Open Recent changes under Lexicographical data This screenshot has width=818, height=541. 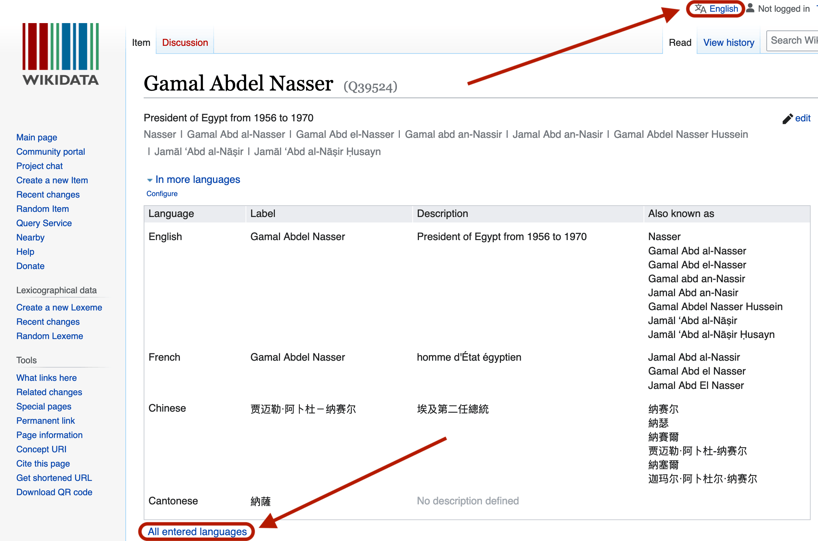pos(48,322)
